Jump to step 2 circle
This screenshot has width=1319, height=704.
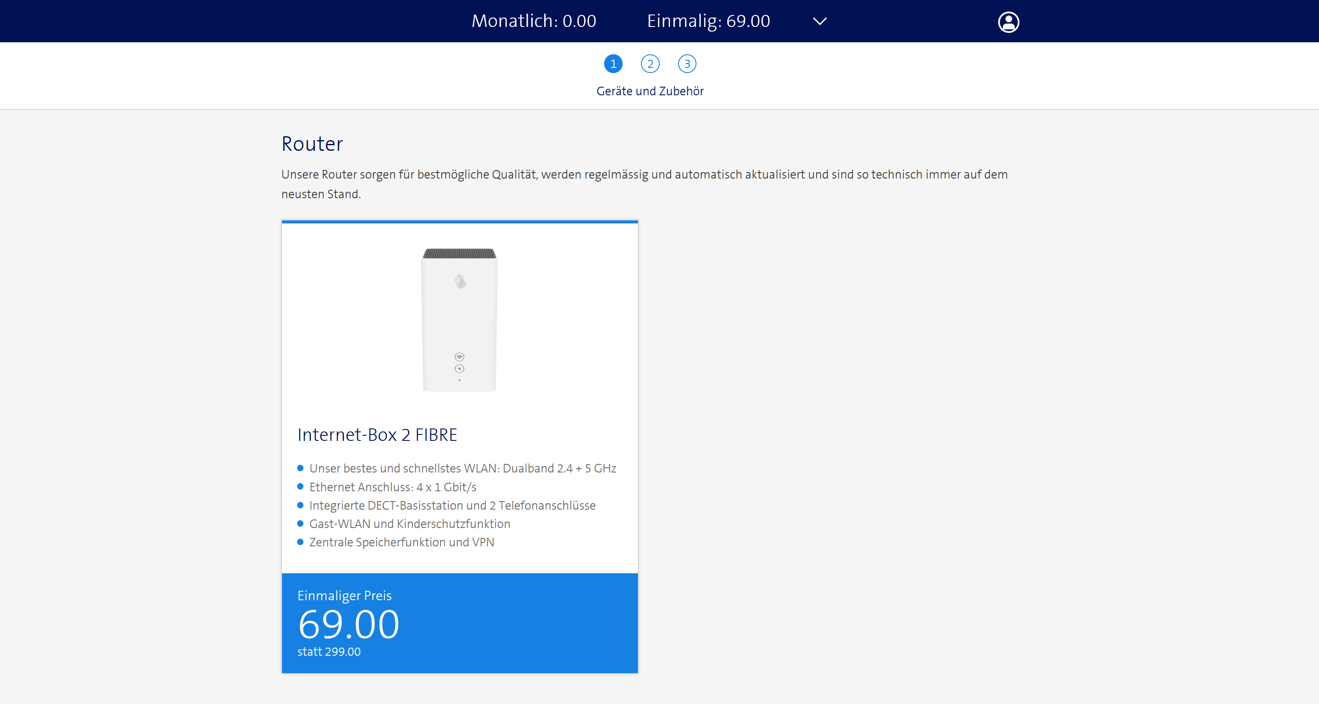click(x=650, y=64)
